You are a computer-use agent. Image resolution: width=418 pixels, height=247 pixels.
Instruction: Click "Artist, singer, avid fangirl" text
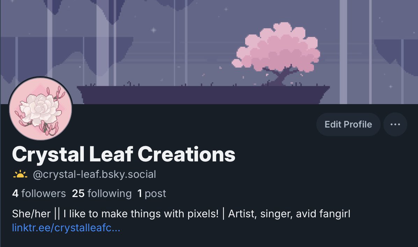coord(289,214)
